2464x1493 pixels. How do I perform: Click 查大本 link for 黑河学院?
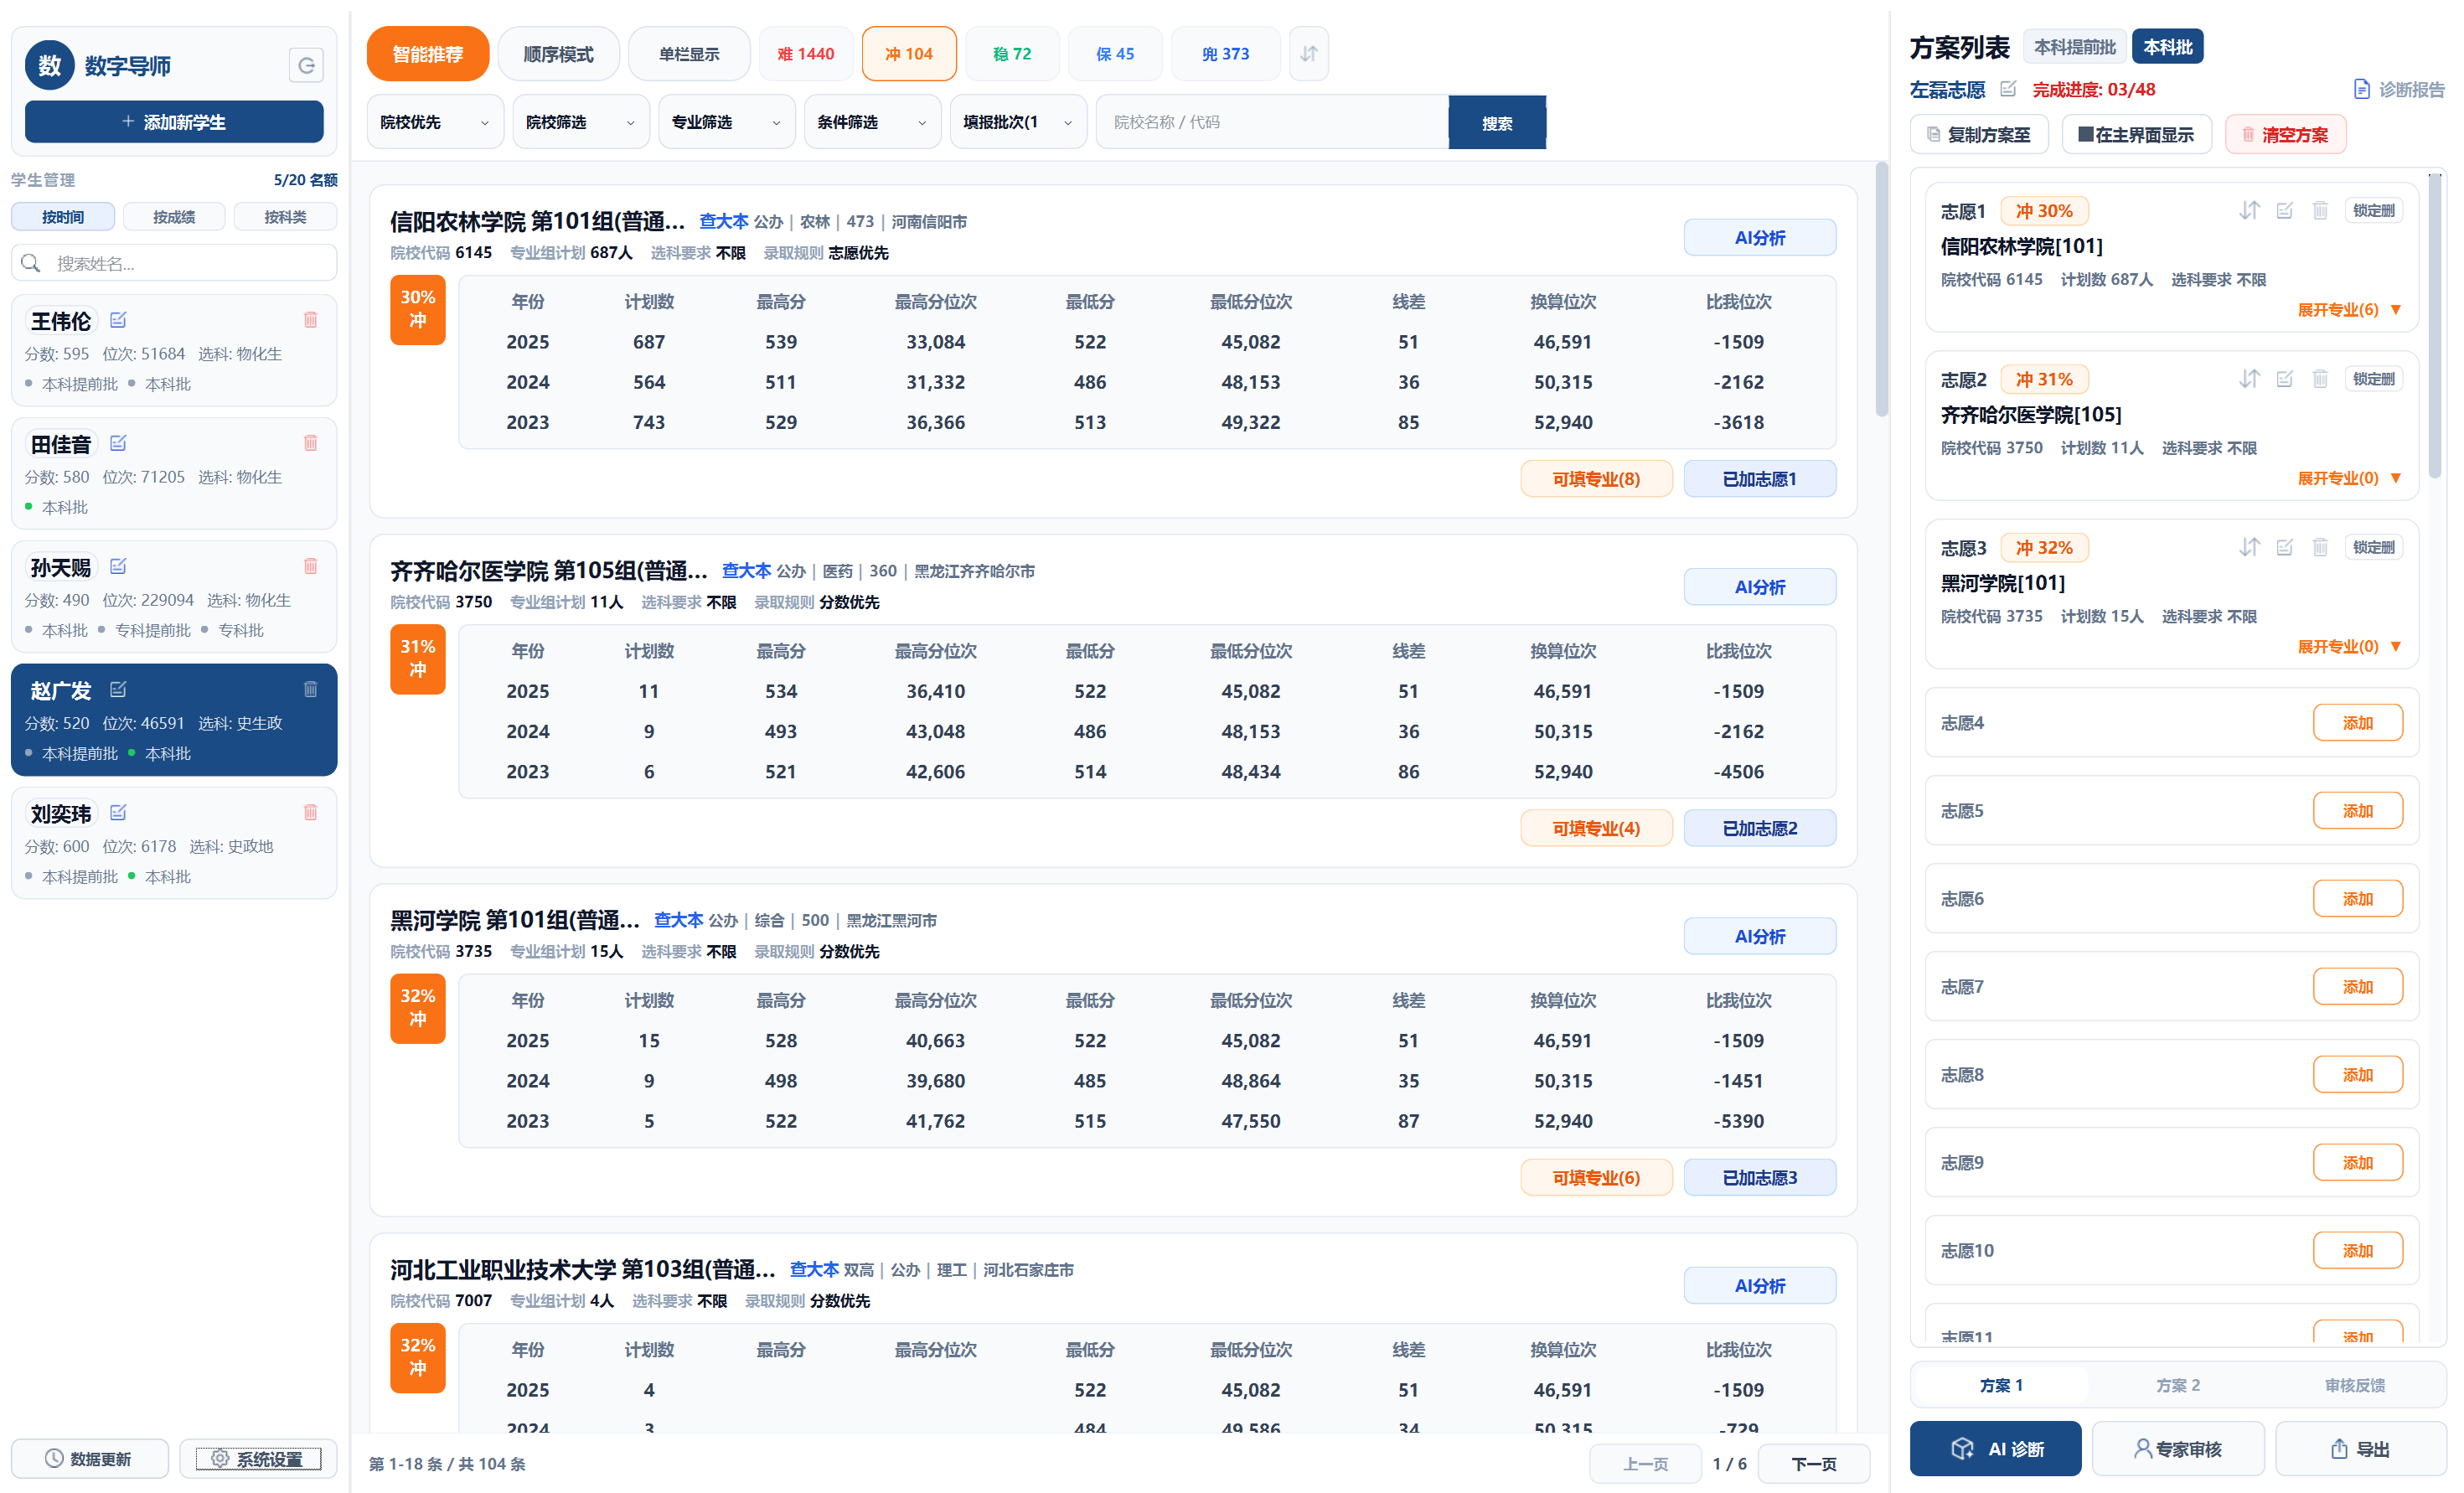[x=679, y=920]
